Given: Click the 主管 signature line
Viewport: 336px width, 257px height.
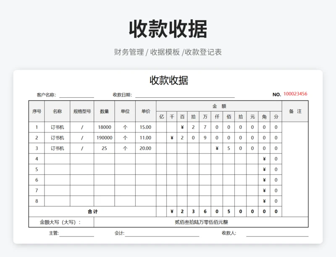Looking at the screenshot, I should (76, 234).
